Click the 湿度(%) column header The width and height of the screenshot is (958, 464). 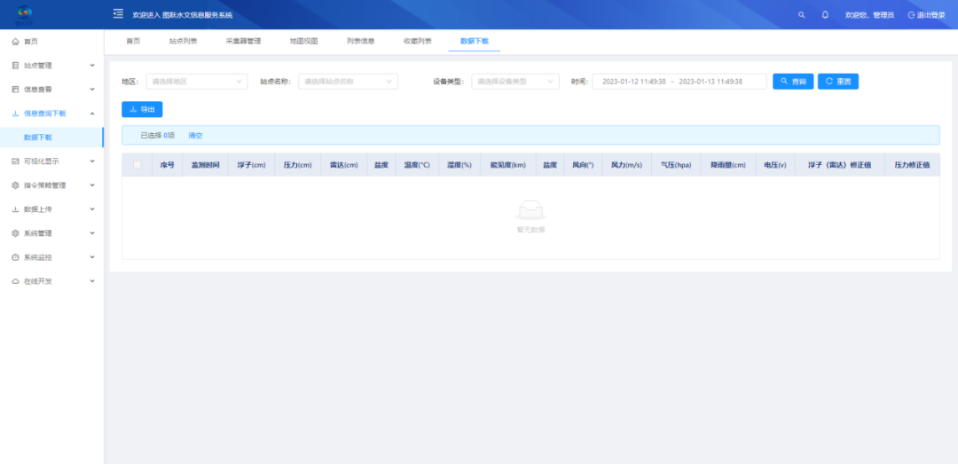[459, 165]
